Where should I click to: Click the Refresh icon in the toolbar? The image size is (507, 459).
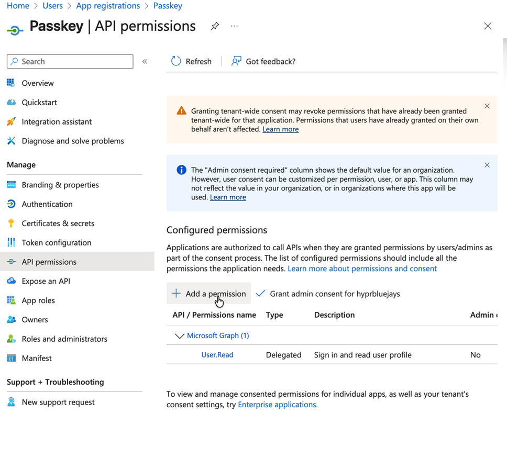tap(176, 61)
